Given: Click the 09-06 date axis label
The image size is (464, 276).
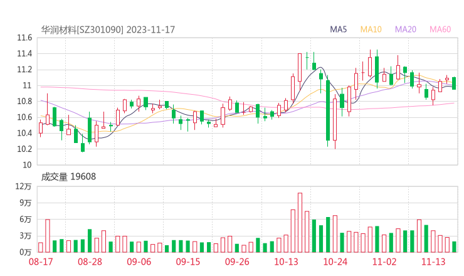Looking at the screenshot, I should [x=139, y=262].
